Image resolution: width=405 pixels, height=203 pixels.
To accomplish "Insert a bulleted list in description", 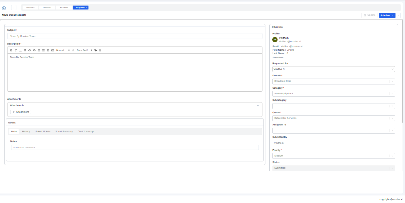I will pos(43,50).
